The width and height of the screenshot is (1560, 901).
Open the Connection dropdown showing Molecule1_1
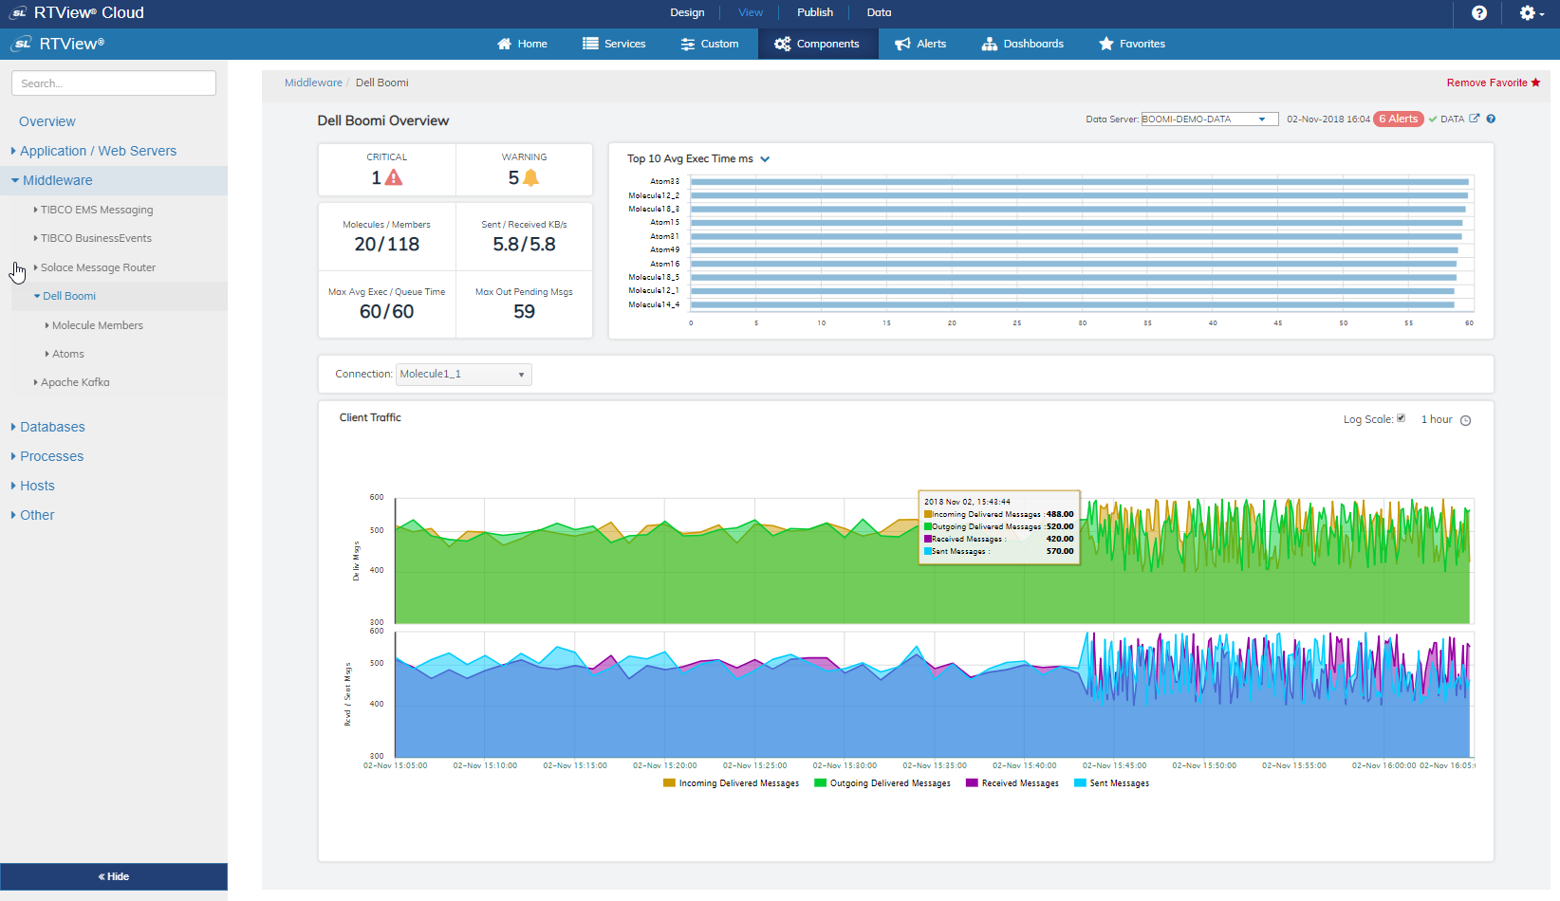coord(463,375)
